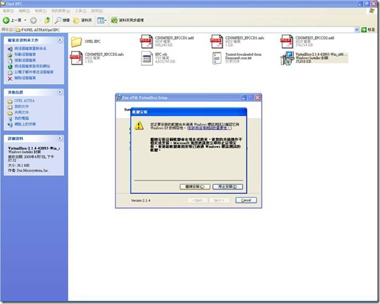Open My Computer (我的電腦) in Other Places

pos(21,118)
